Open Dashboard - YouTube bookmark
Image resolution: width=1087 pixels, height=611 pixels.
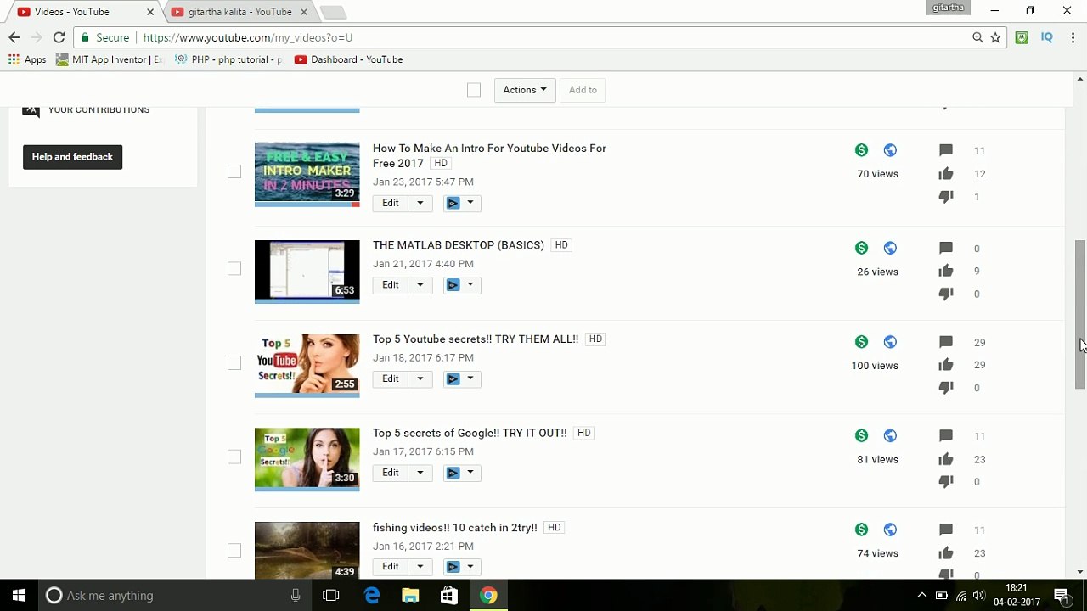click(348, 59)
